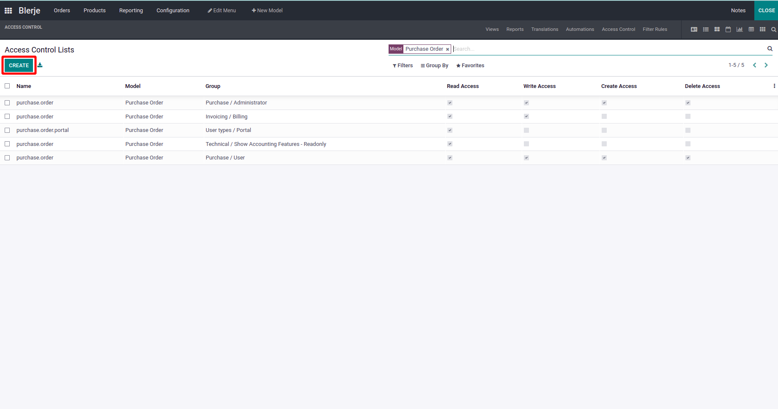
Task: Open the calendar view icon
Action: 728,30
